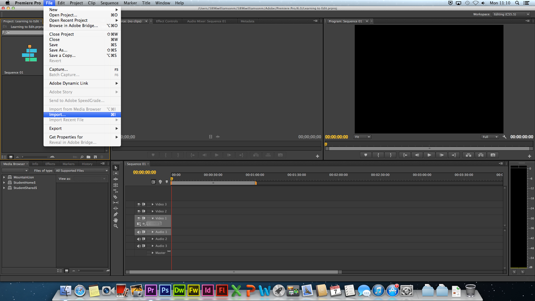This screenshot has width=535, height=301.
Task: Open Adobe Dynamic Link submenu
Action: point(82,83)
